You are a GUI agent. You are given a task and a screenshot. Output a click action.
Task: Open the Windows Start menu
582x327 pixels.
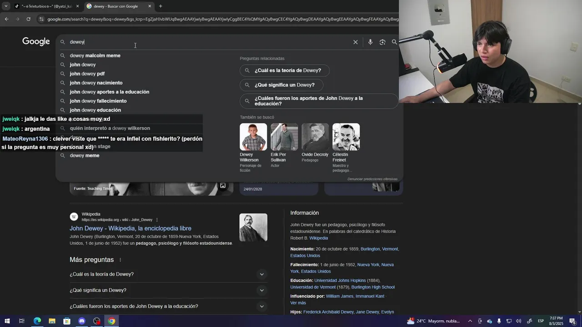7,321
